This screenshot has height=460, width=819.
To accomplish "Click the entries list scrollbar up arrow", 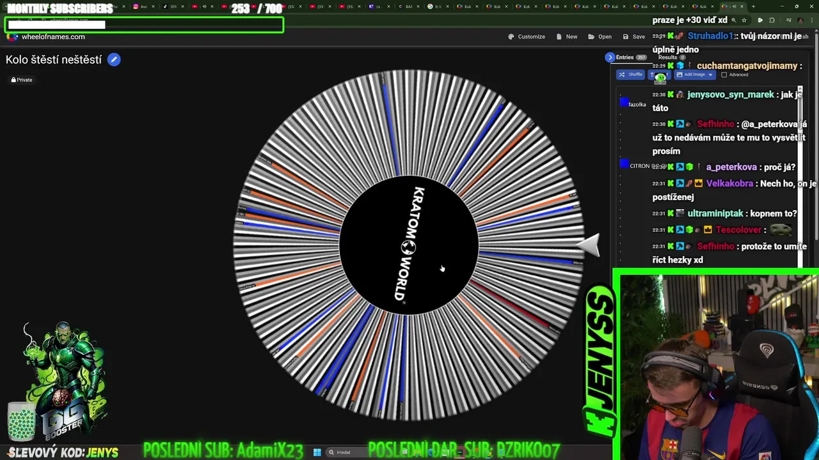I will pos(800,89).
